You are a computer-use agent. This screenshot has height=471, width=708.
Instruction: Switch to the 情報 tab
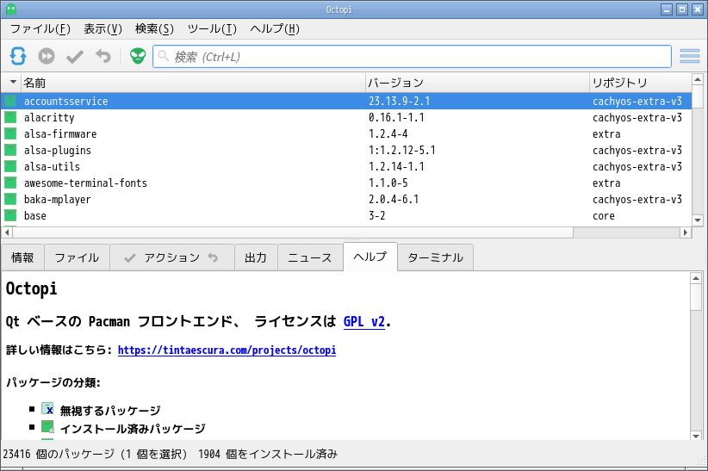pos(22,257)
